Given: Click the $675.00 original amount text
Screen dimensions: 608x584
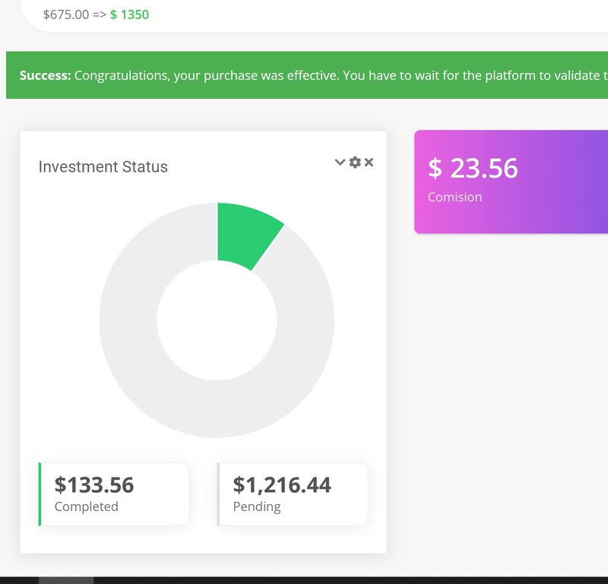Looking at the screenshot, I should (66, 14).
